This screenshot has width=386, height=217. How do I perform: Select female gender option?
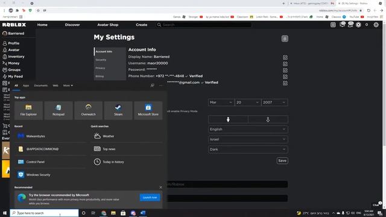pyautogui.click(x=268, y=119)
